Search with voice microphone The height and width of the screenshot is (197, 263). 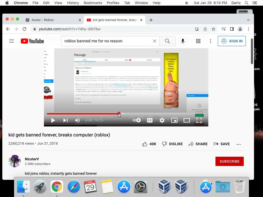(183, 41)
